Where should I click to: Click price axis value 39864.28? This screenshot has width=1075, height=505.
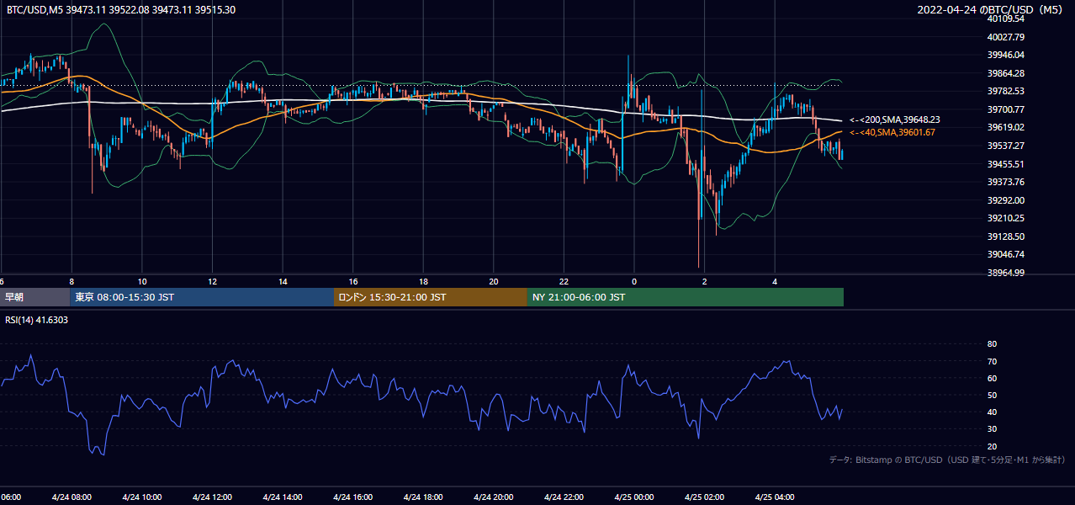pos(1006,73)
